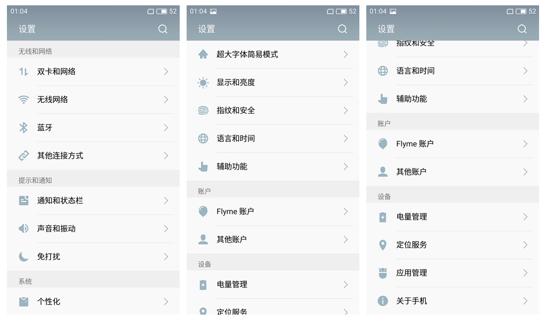Click the arrow at the end of 应用管理

tap(525, 273)
